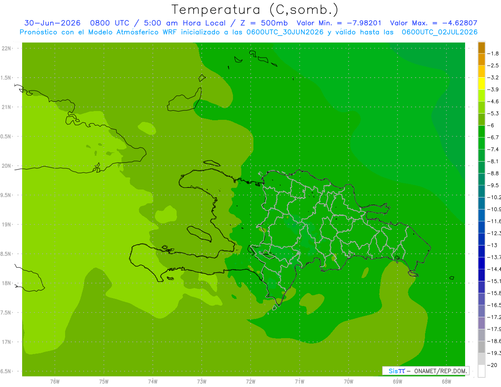Click the '-7.4' colorbar label
The width and height of the screenshot is (501, 387).
493,149
